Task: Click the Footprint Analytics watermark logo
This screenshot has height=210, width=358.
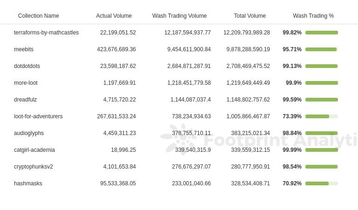Action: (179, 139)
